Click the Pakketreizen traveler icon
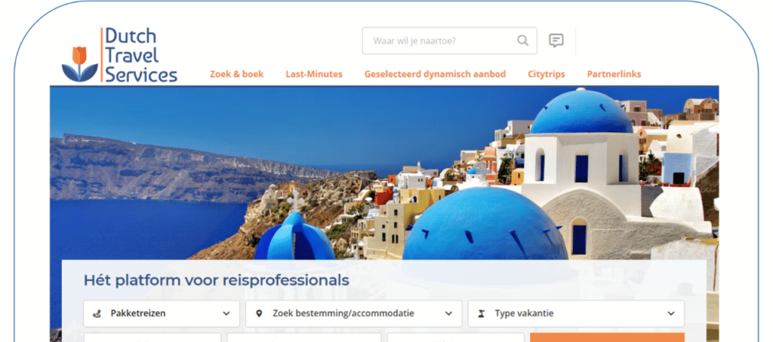 (97, 313)
